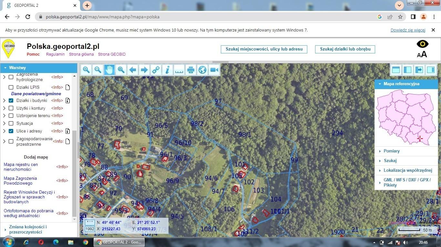Check the Zagospodarowanie przestrzenne layer
This screenshot has height=247, width=441.
[11, 141]
